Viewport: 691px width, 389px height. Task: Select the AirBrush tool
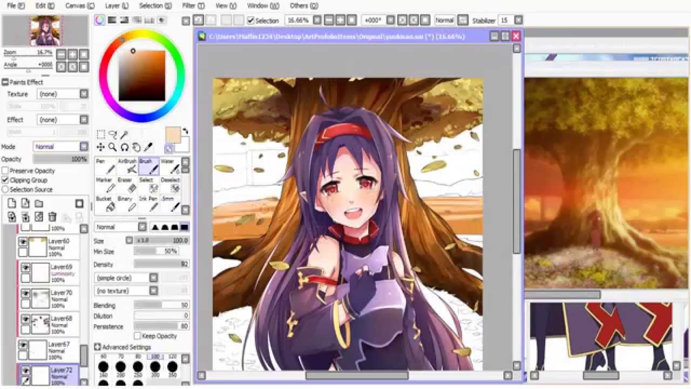coord(127,166)
